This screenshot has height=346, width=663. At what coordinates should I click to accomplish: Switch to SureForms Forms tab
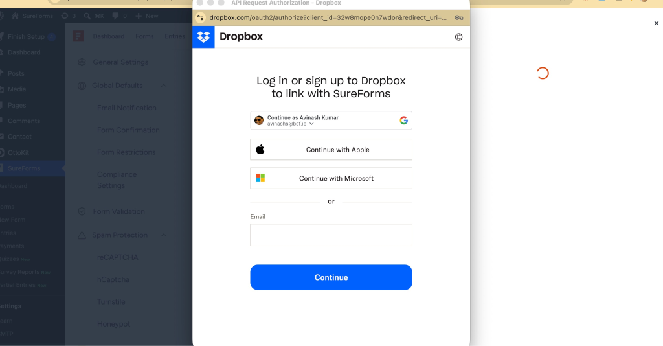click(144, 36)
